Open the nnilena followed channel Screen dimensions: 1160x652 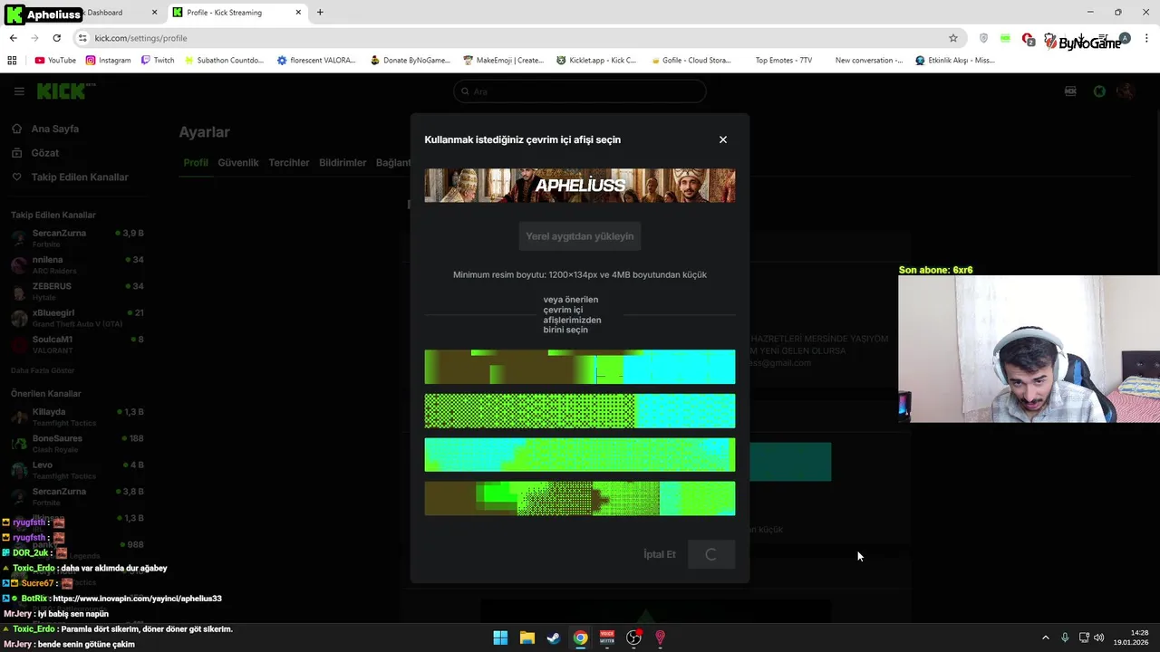tap(77, 264)
